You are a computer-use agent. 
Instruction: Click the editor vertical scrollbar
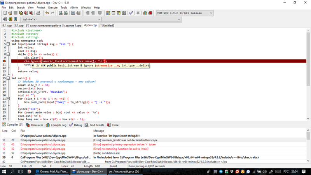(x=308, y=75)
